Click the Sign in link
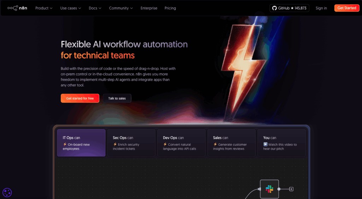The width and height of the screenshot is (362, 199). 321,8
